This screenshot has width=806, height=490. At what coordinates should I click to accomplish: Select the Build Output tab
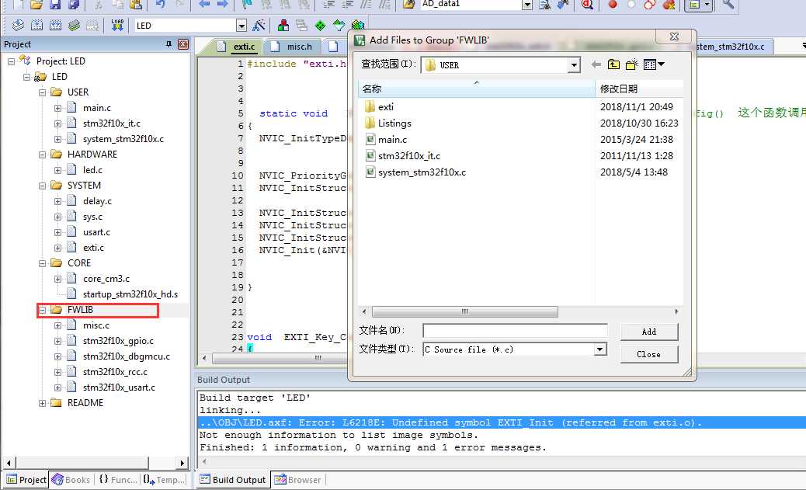[x=234, y=479]
